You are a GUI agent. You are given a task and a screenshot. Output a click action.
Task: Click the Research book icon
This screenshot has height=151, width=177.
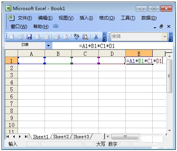[x=85, y=37]
